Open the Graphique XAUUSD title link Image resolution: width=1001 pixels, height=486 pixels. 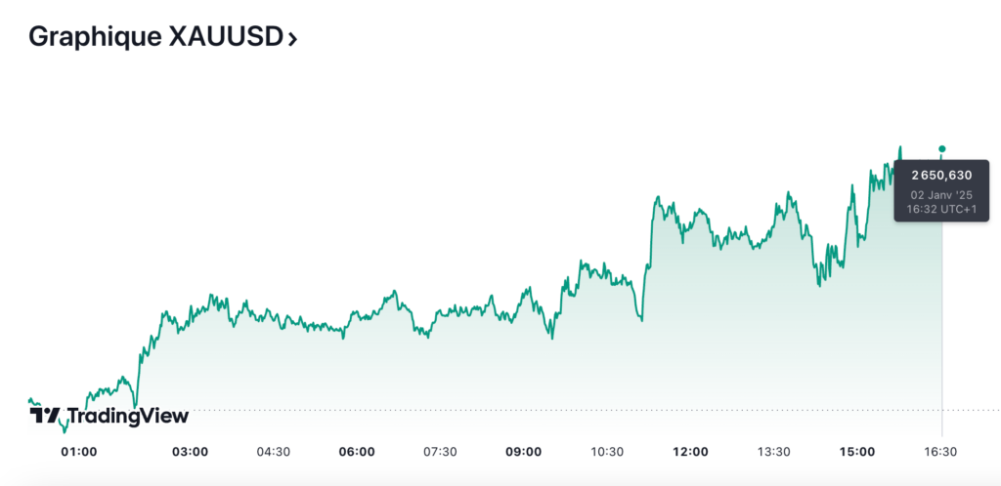pos(156,37)
